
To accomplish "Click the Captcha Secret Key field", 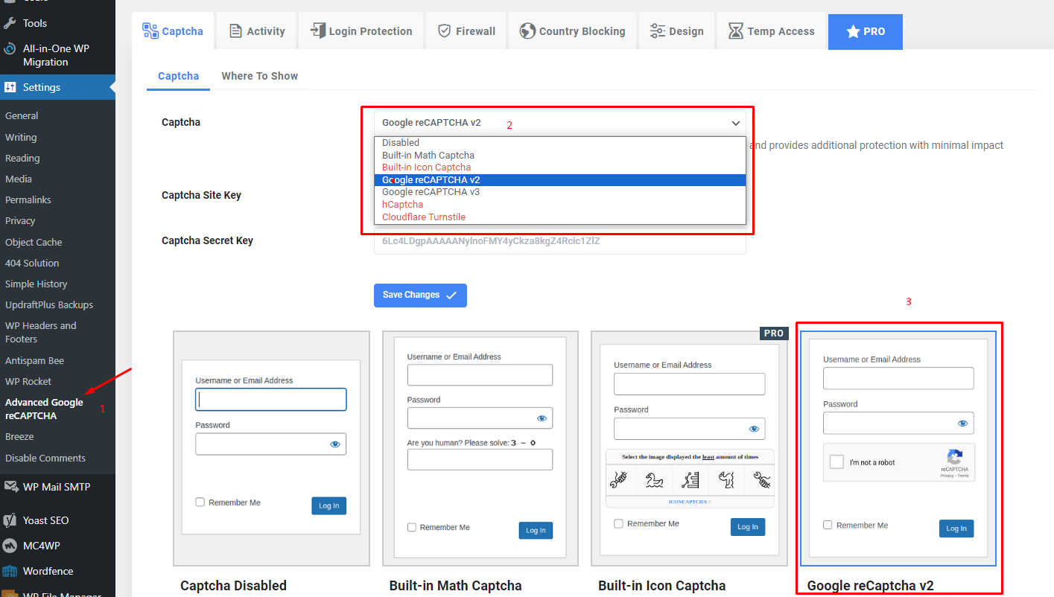I will (x=560, y=241).
